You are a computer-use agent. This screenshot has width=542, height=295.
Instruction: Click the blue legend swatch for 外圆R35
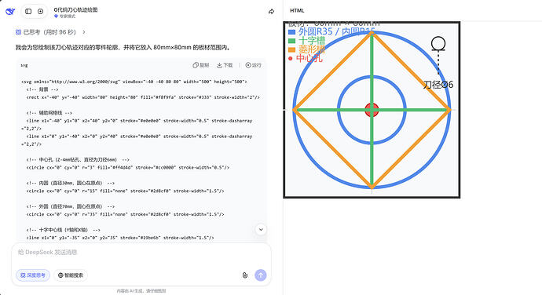(x=291, y=32)
